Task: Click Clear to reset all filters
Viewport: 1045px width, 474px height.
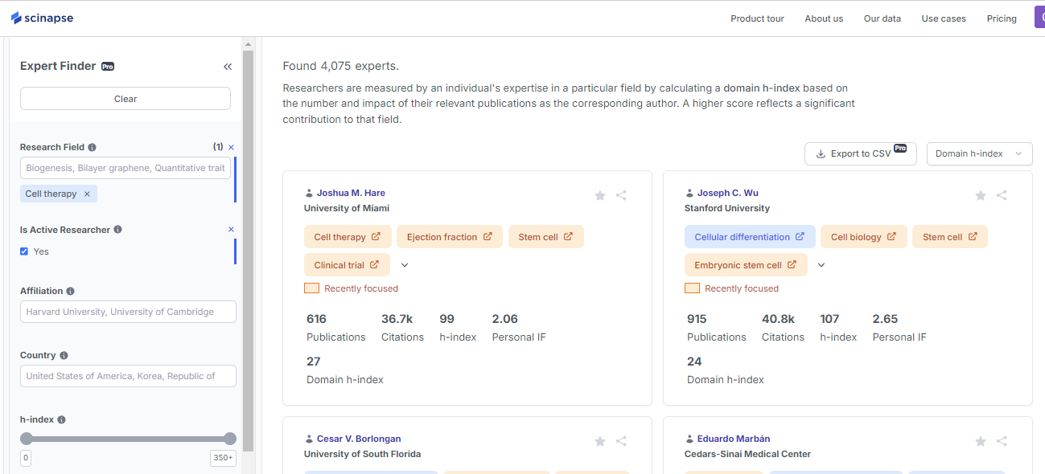Action: click(x=125, y=98)
